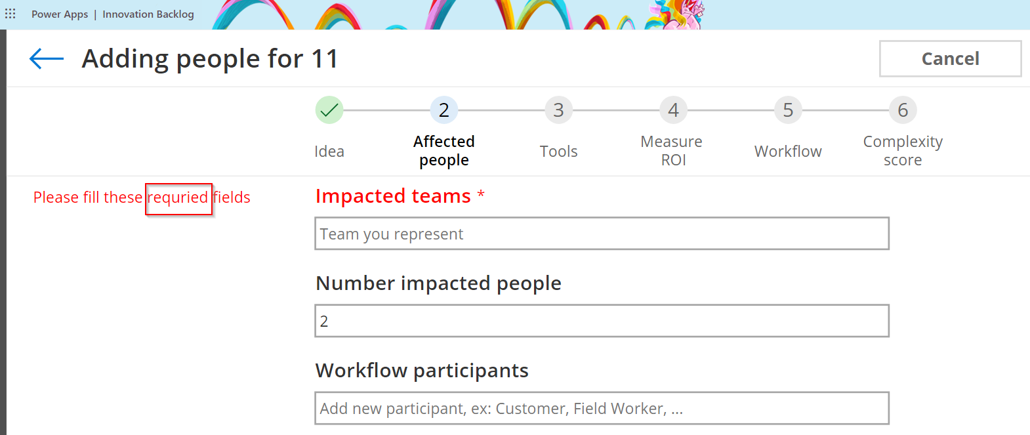
Task: Select the Tools step label
Action: tap(558, 151)
